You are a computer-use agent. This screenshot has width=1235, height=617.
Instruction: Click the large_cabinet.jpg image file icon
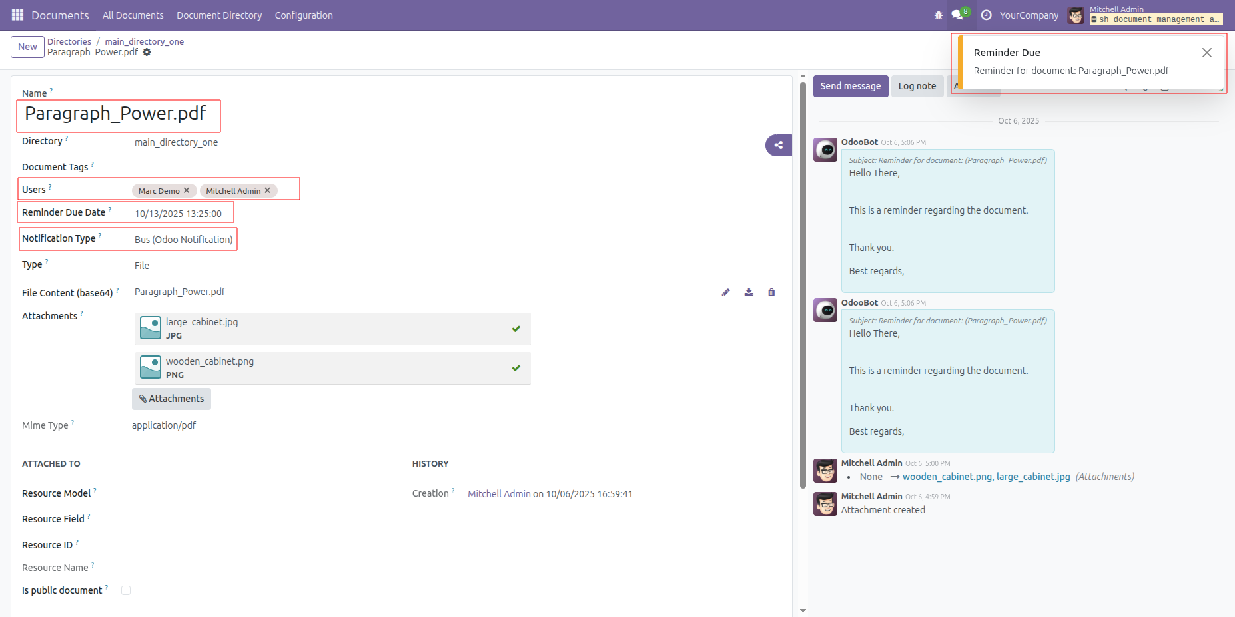tap(151, 328)
